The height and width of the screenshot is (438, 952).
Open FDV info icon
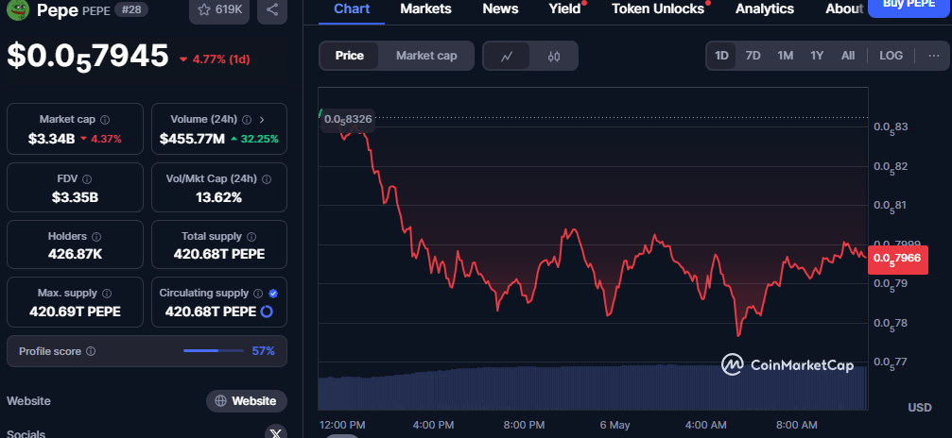(x=87, y=179)
